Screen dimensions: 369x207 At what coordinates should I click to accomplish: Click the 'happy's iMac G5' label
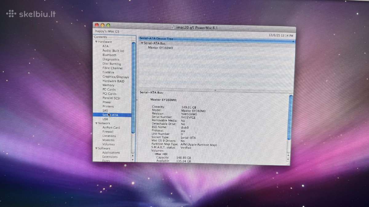click(107, 32)
